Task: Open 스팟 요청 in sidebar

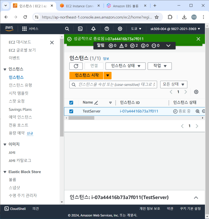Action: (x=17, y=101)
